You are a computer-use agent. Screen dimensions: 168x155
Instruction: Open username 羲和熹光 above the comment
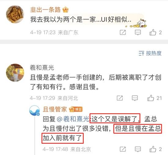tap(42, 68)
